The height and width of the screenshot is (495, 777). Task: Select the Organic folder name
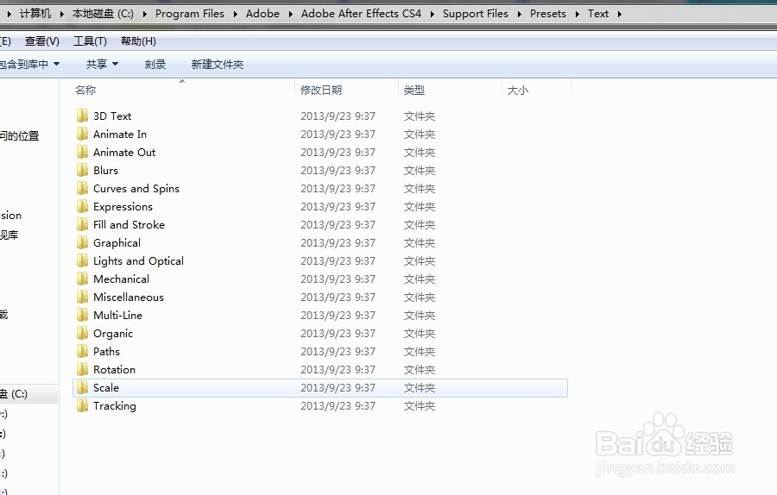tap(113, 334)
